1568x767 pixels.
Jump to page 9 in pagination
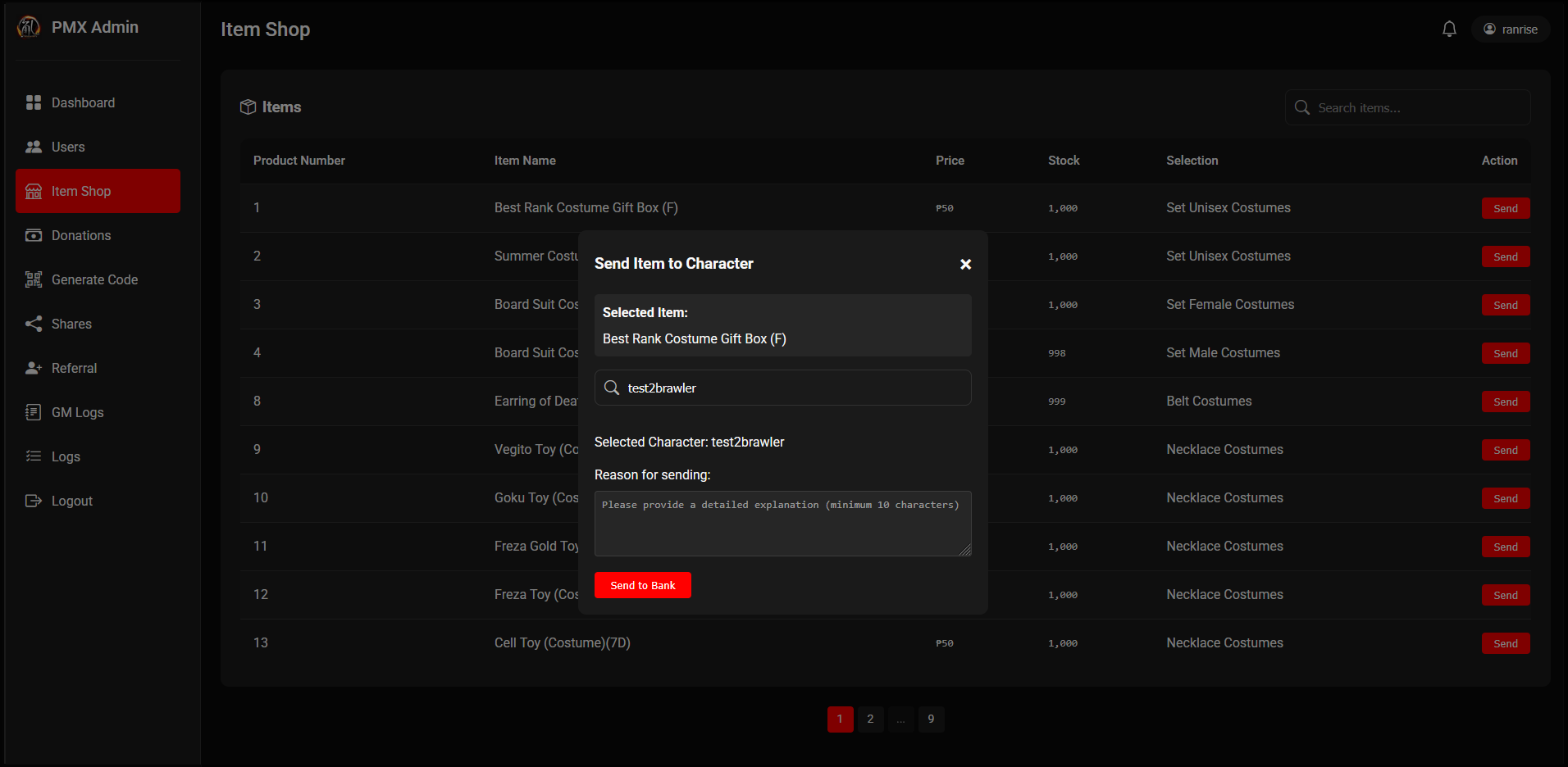click(x=931, y=719)
